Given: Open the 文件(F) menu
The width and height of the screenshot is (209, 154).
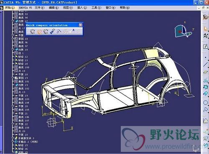Looking at the screenshot, I should pyautogui.click(x=40, y=8).
